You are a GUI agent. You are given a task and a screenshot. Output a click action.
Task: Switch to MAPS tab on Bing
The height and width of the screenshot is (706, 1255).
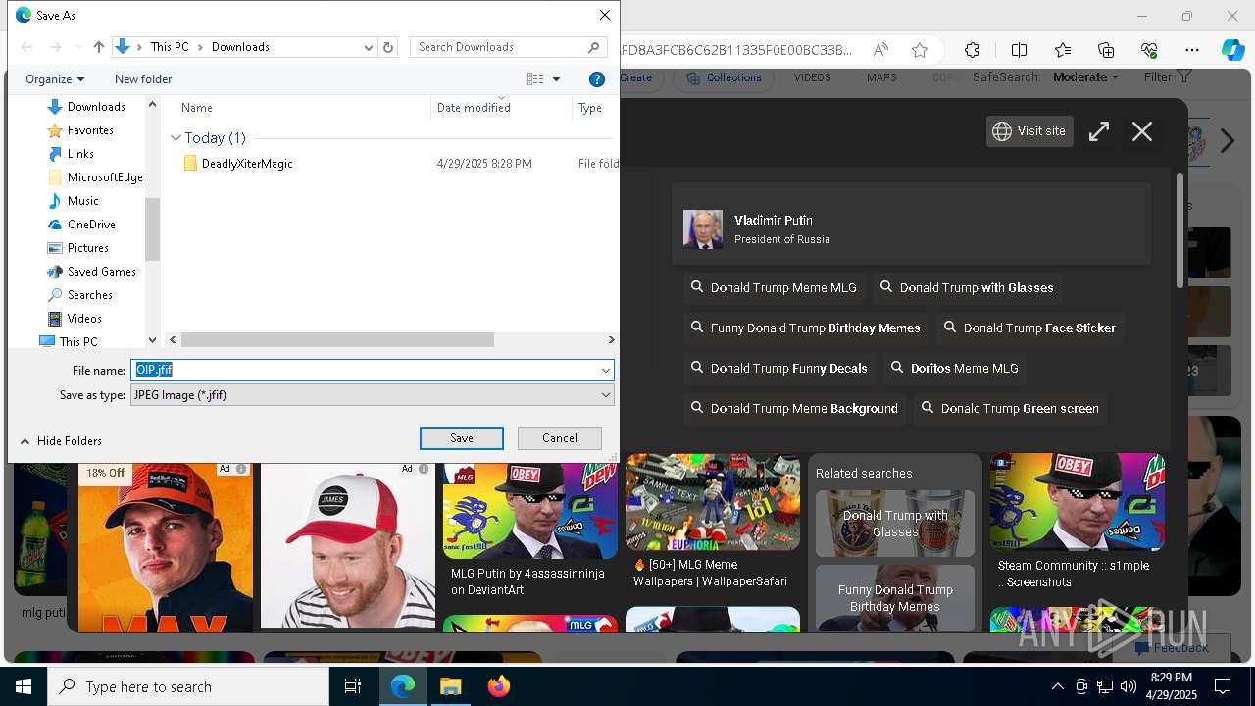click(x=881, y=77)
